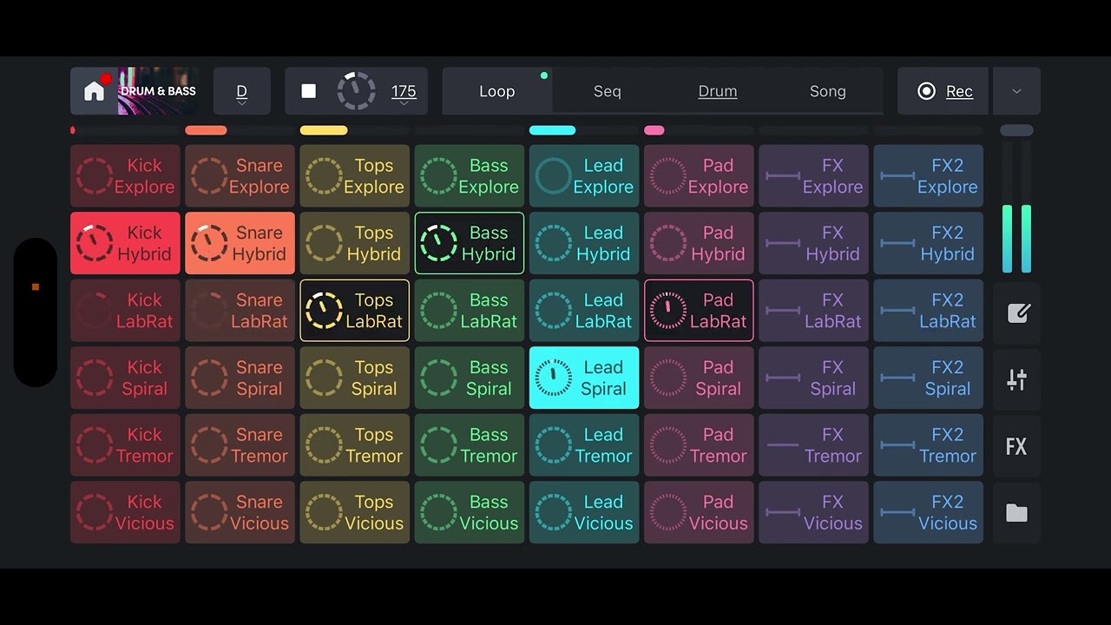
Task: Toggle the Snare Hybrid loop pad
Action: [240, 243]
